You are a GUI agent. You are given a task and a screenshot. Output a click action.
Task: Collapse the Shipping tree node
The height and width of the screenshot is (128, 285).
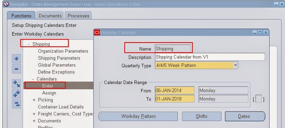29,44
